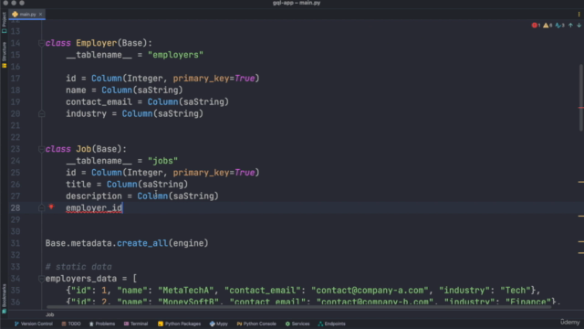Click line number 14 in gutter
This screenshot has height=329, width=584.
coord(16,43)
